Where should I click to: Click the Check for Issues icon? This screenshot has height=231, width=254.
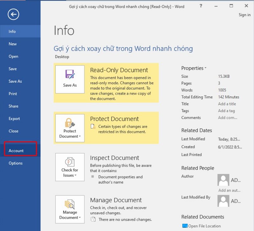coord(70,162)
